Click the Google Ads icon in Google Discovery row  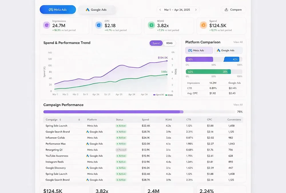88,168
